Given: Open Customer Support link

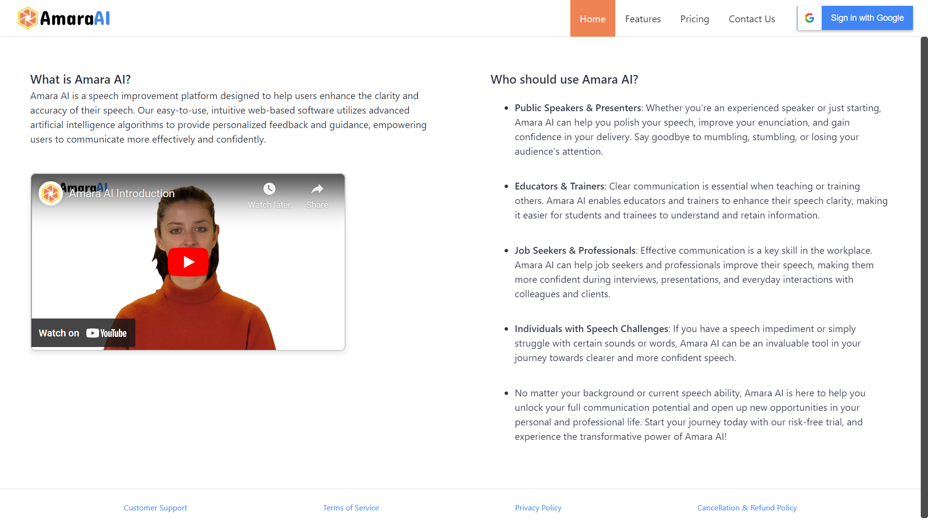Looking at the screenshot, I should (155, 507).
